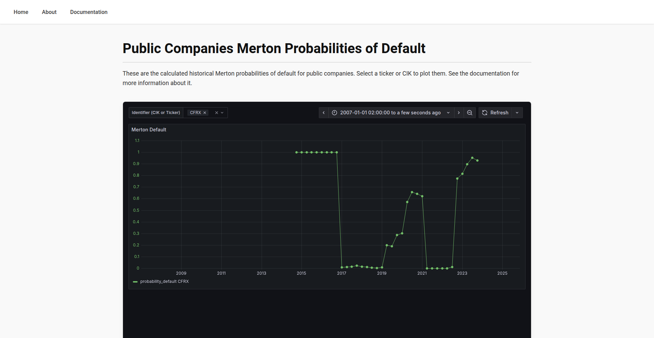Click the circular refresh arrows icon
Viewport: 654px width, 338px height.
[x=484, y=112]
